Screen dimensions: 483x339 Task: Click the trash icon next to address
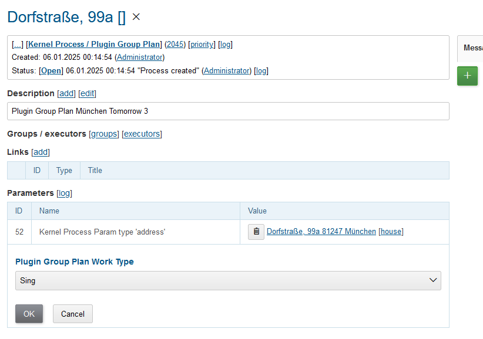coord(256,232)
